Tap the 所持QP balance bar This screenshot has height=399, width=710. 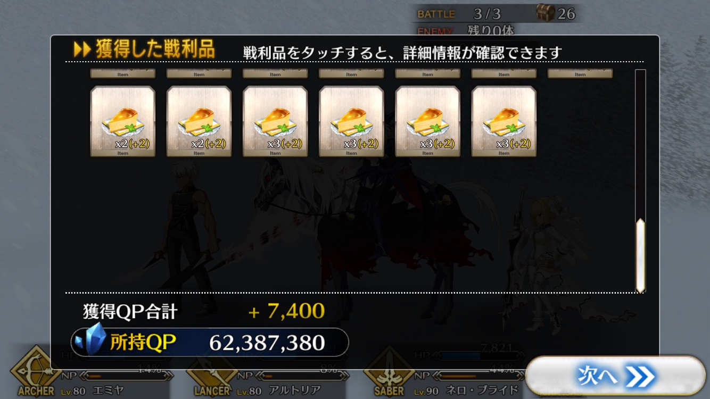point(210,342)
